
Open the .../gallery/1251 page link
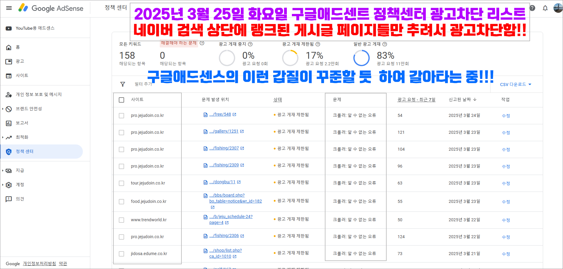coord(224,131)
